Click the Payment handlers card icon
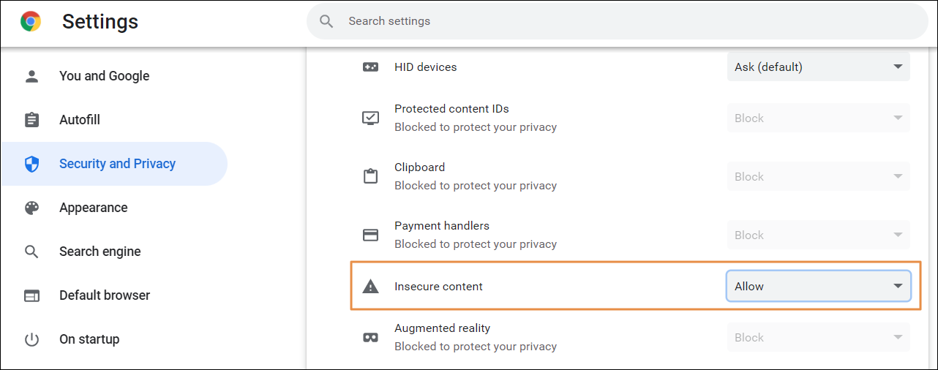 point(371,235)
